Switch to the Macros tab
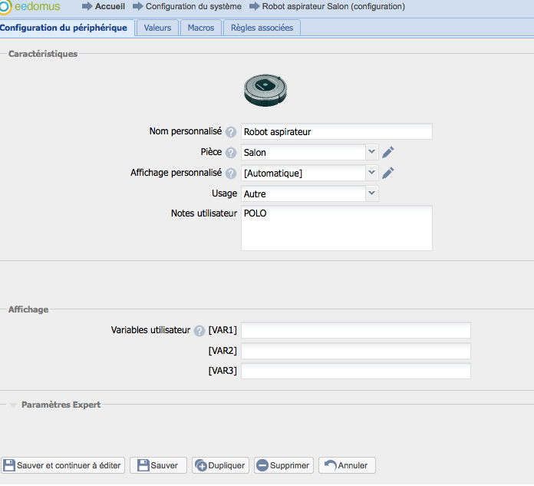Viewport: 534px width, 486px height. click(201, 28)
